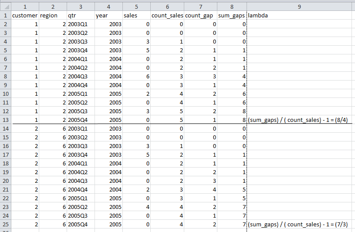
Task: Select the lambda formula cell ending (7/3)
Action: coord(299,225)
